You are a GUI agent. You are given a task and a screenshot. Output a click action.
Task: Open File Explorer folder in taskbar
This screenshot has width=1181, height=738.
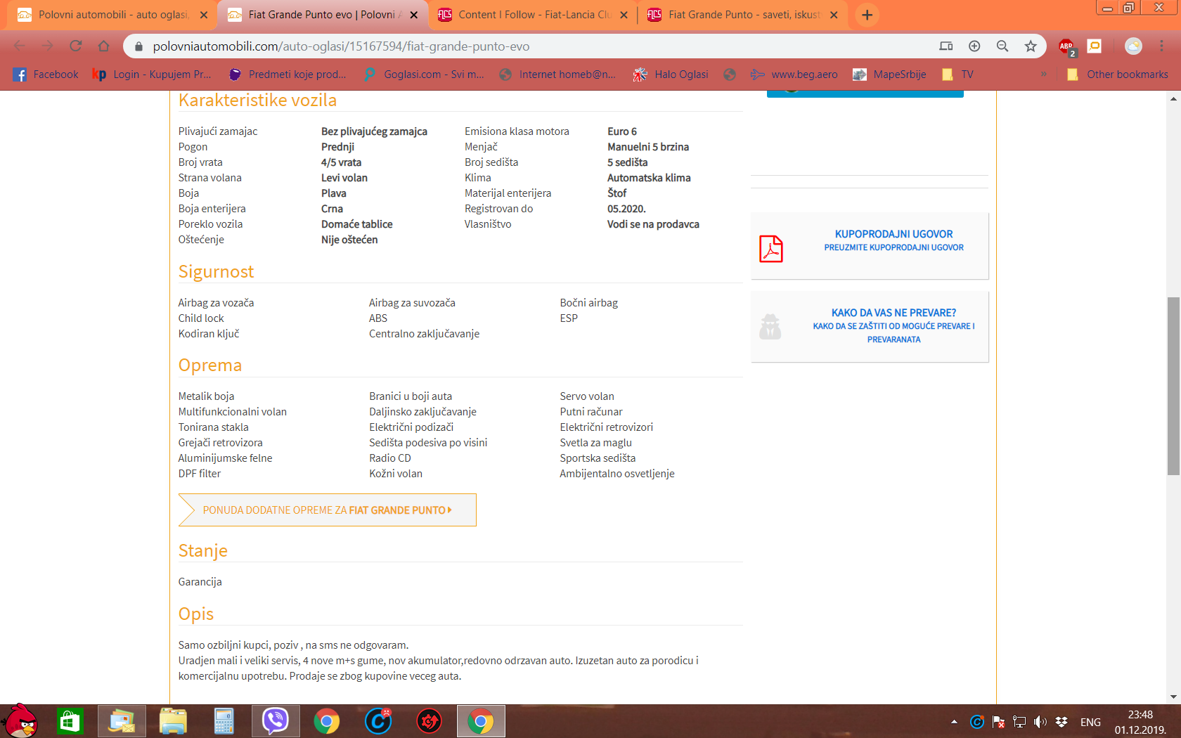pyautogui.click(x=173, y=721)
